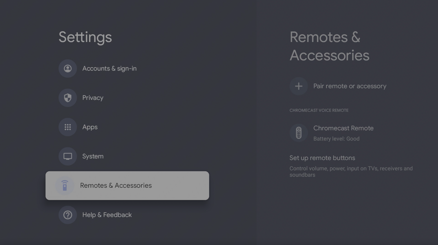Open the Apps settings entry

coord(90,127)
